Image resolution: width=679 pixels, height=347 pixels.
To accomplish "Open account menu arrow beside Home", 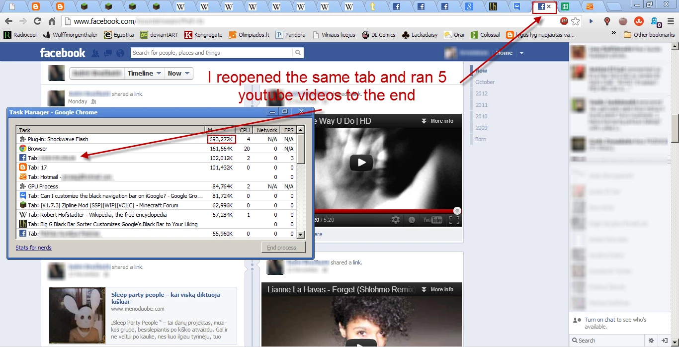I will click(x=521, y=53).
